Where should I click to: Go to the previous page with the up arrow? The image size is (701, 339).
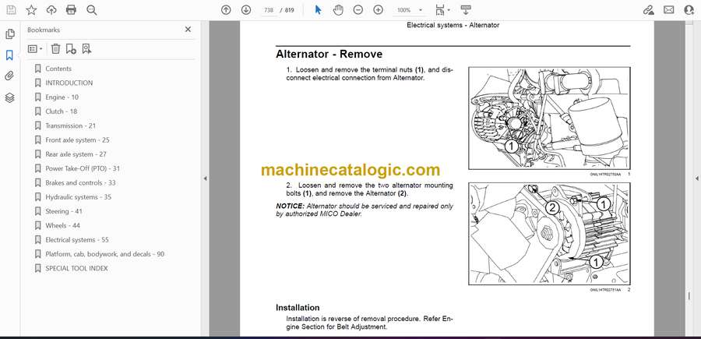pos(226,10)
